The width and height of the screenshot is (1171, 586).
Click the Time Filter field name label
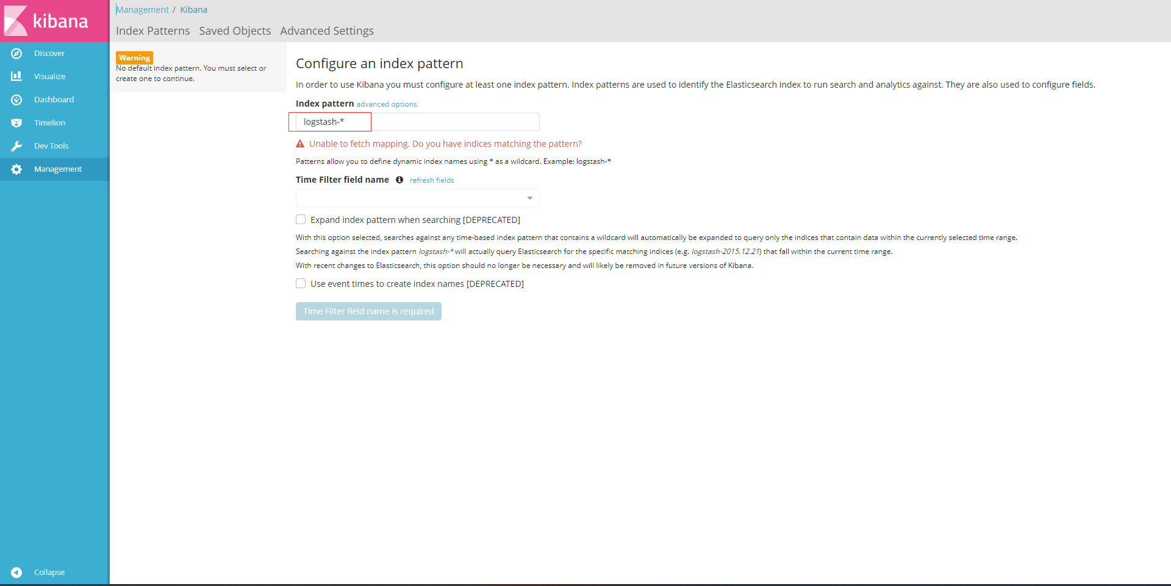tap(342, 180)
